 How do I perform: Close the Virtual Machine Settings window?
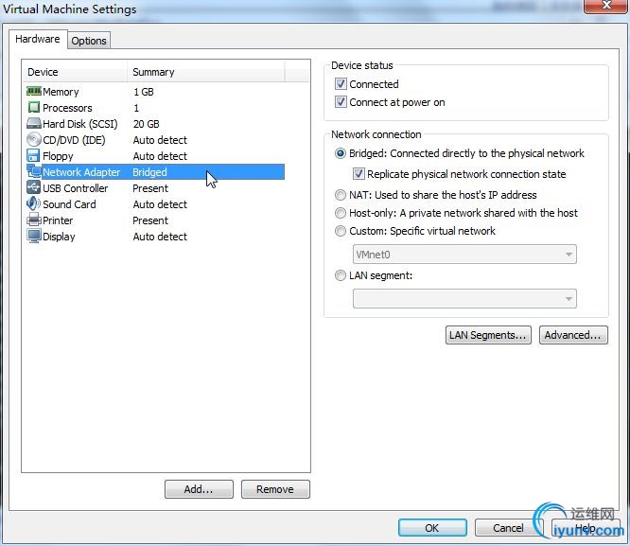[x=606, y=6]
